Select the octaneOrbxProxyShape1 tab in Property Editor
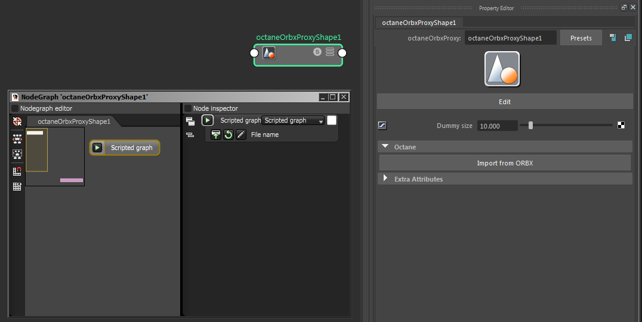Viewport: 642px width, 322px height. (x=419, y=23)
